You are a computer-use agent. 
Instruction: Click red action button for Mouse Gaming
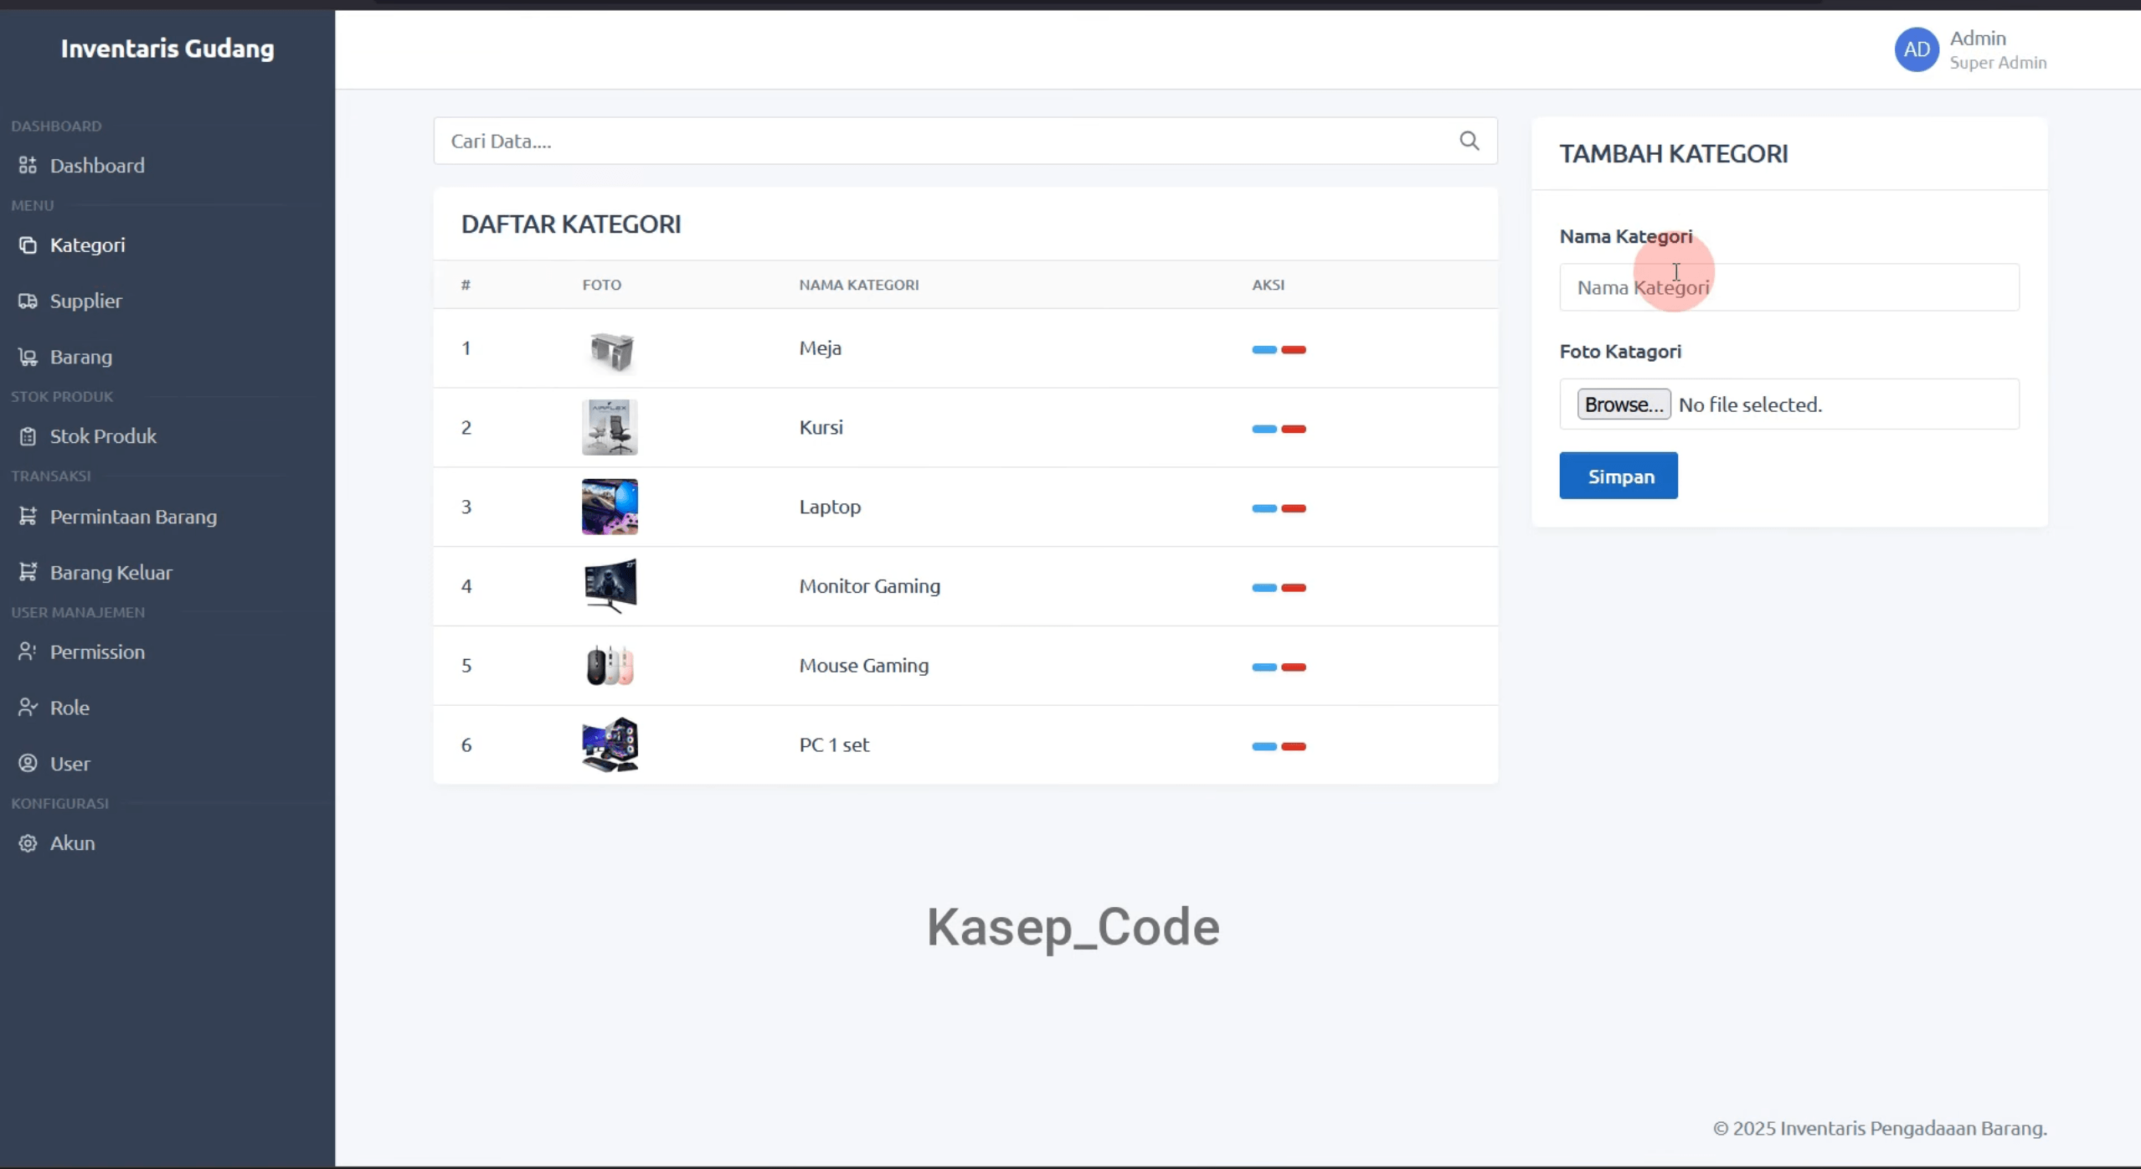click(1294, 667)
